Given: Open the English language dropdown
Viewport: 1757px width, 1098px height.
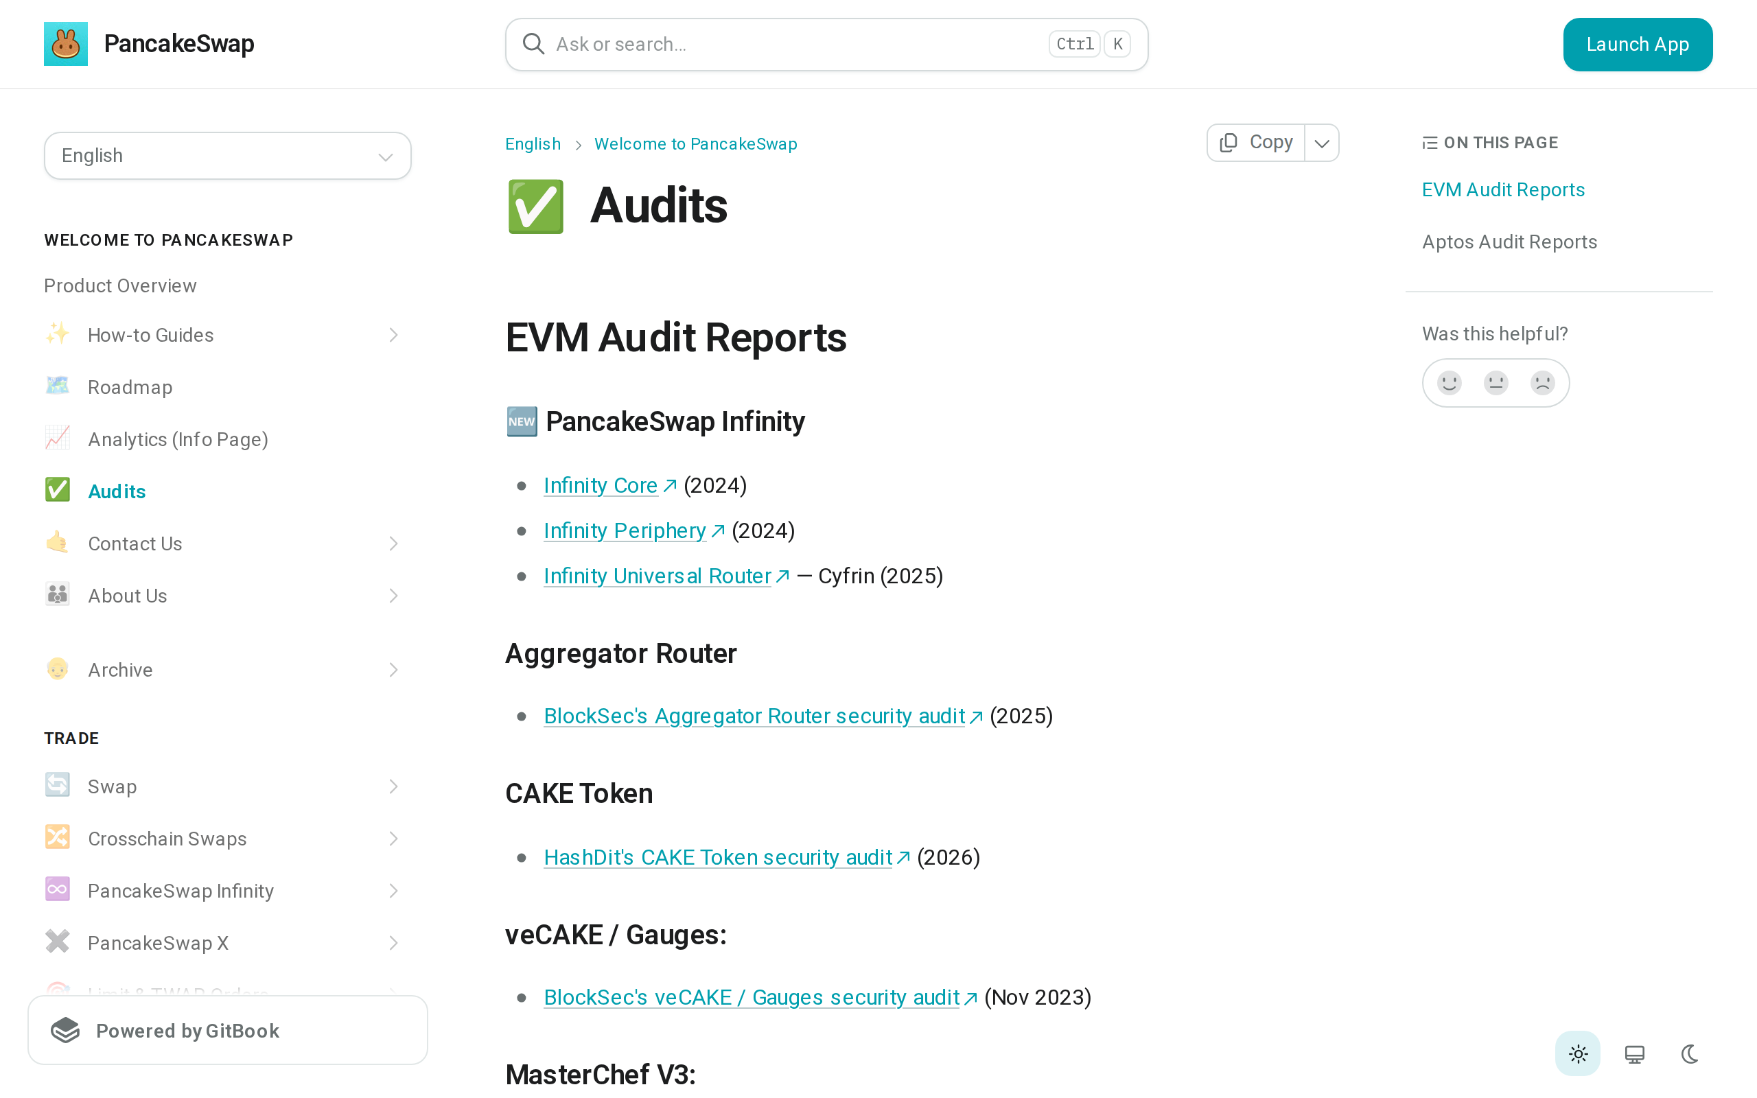Looking at the screenshot, I should [227, 155].
